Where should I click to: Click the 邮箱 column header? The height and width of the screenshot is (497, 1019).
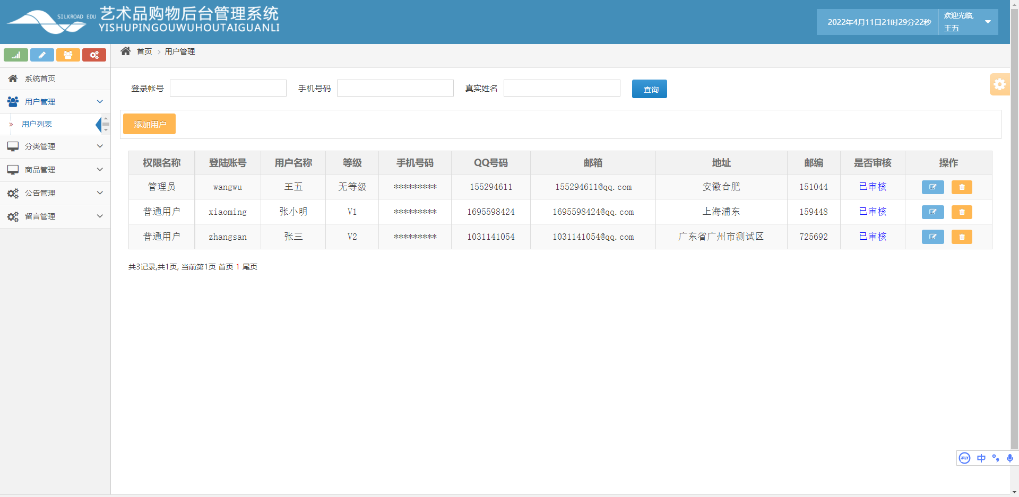(x=593, y=163)
